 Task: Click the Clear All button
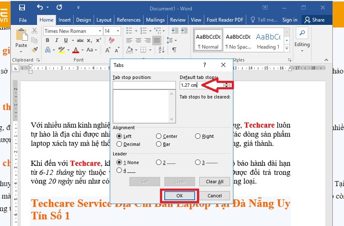[x=215, y=182]
